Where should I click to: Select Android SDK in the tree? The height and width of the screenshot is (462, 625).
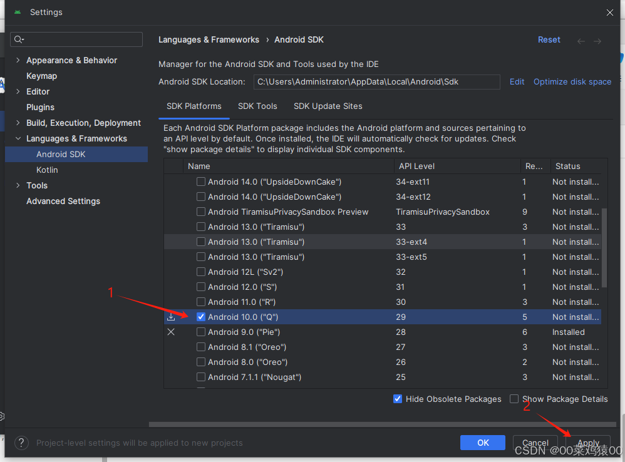[76, 154]
